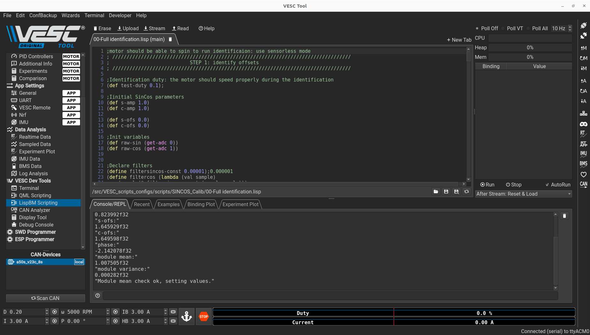Click the REPL command input field
Viewport: 590px width, 335px height.
330,296
